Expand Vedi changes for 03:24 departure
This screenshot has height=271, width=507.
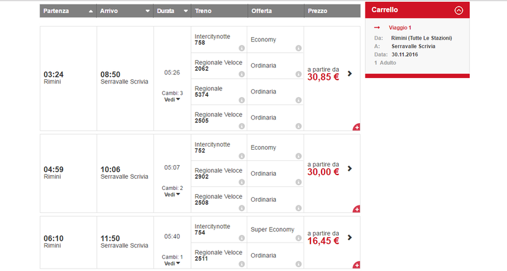point(173,99)
